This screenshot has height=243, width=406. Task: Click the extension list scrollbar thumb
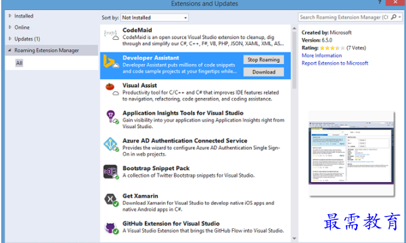pyautogui.click(x=294, y=60)
